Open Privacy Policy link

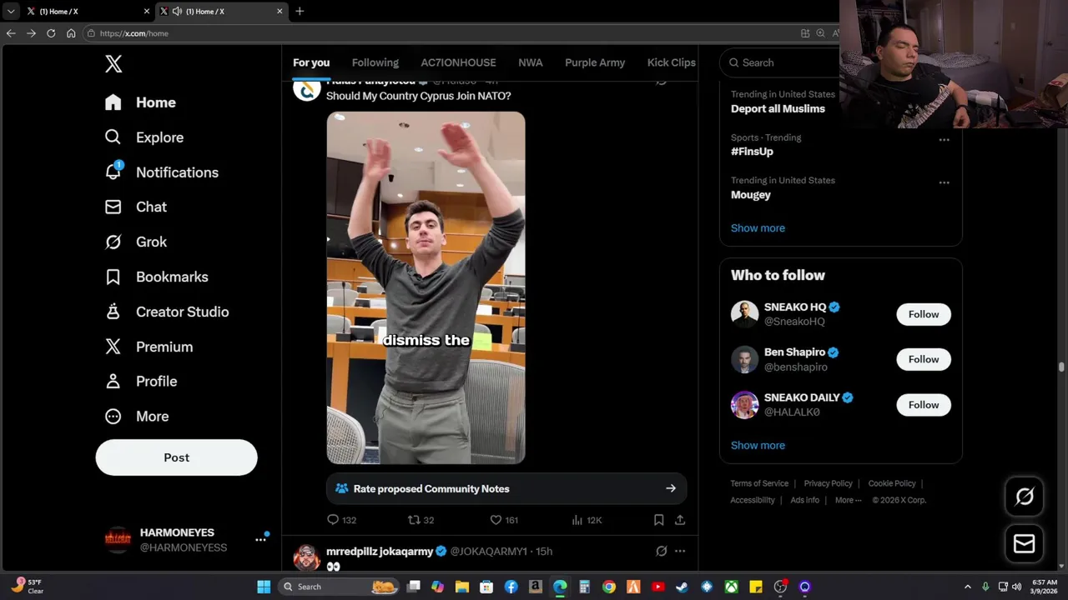828,483
